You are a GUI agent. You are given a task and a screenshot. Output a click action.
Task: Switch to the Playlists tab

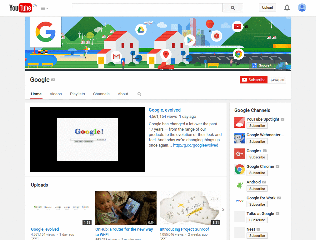[77, 94]
